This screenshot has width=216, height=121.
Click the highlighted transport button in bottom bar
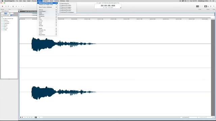coord(36,117)
